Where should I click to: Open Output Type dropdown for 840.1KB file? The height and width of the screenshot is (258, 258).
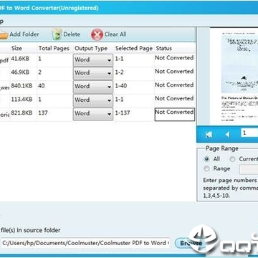(93, 87)
